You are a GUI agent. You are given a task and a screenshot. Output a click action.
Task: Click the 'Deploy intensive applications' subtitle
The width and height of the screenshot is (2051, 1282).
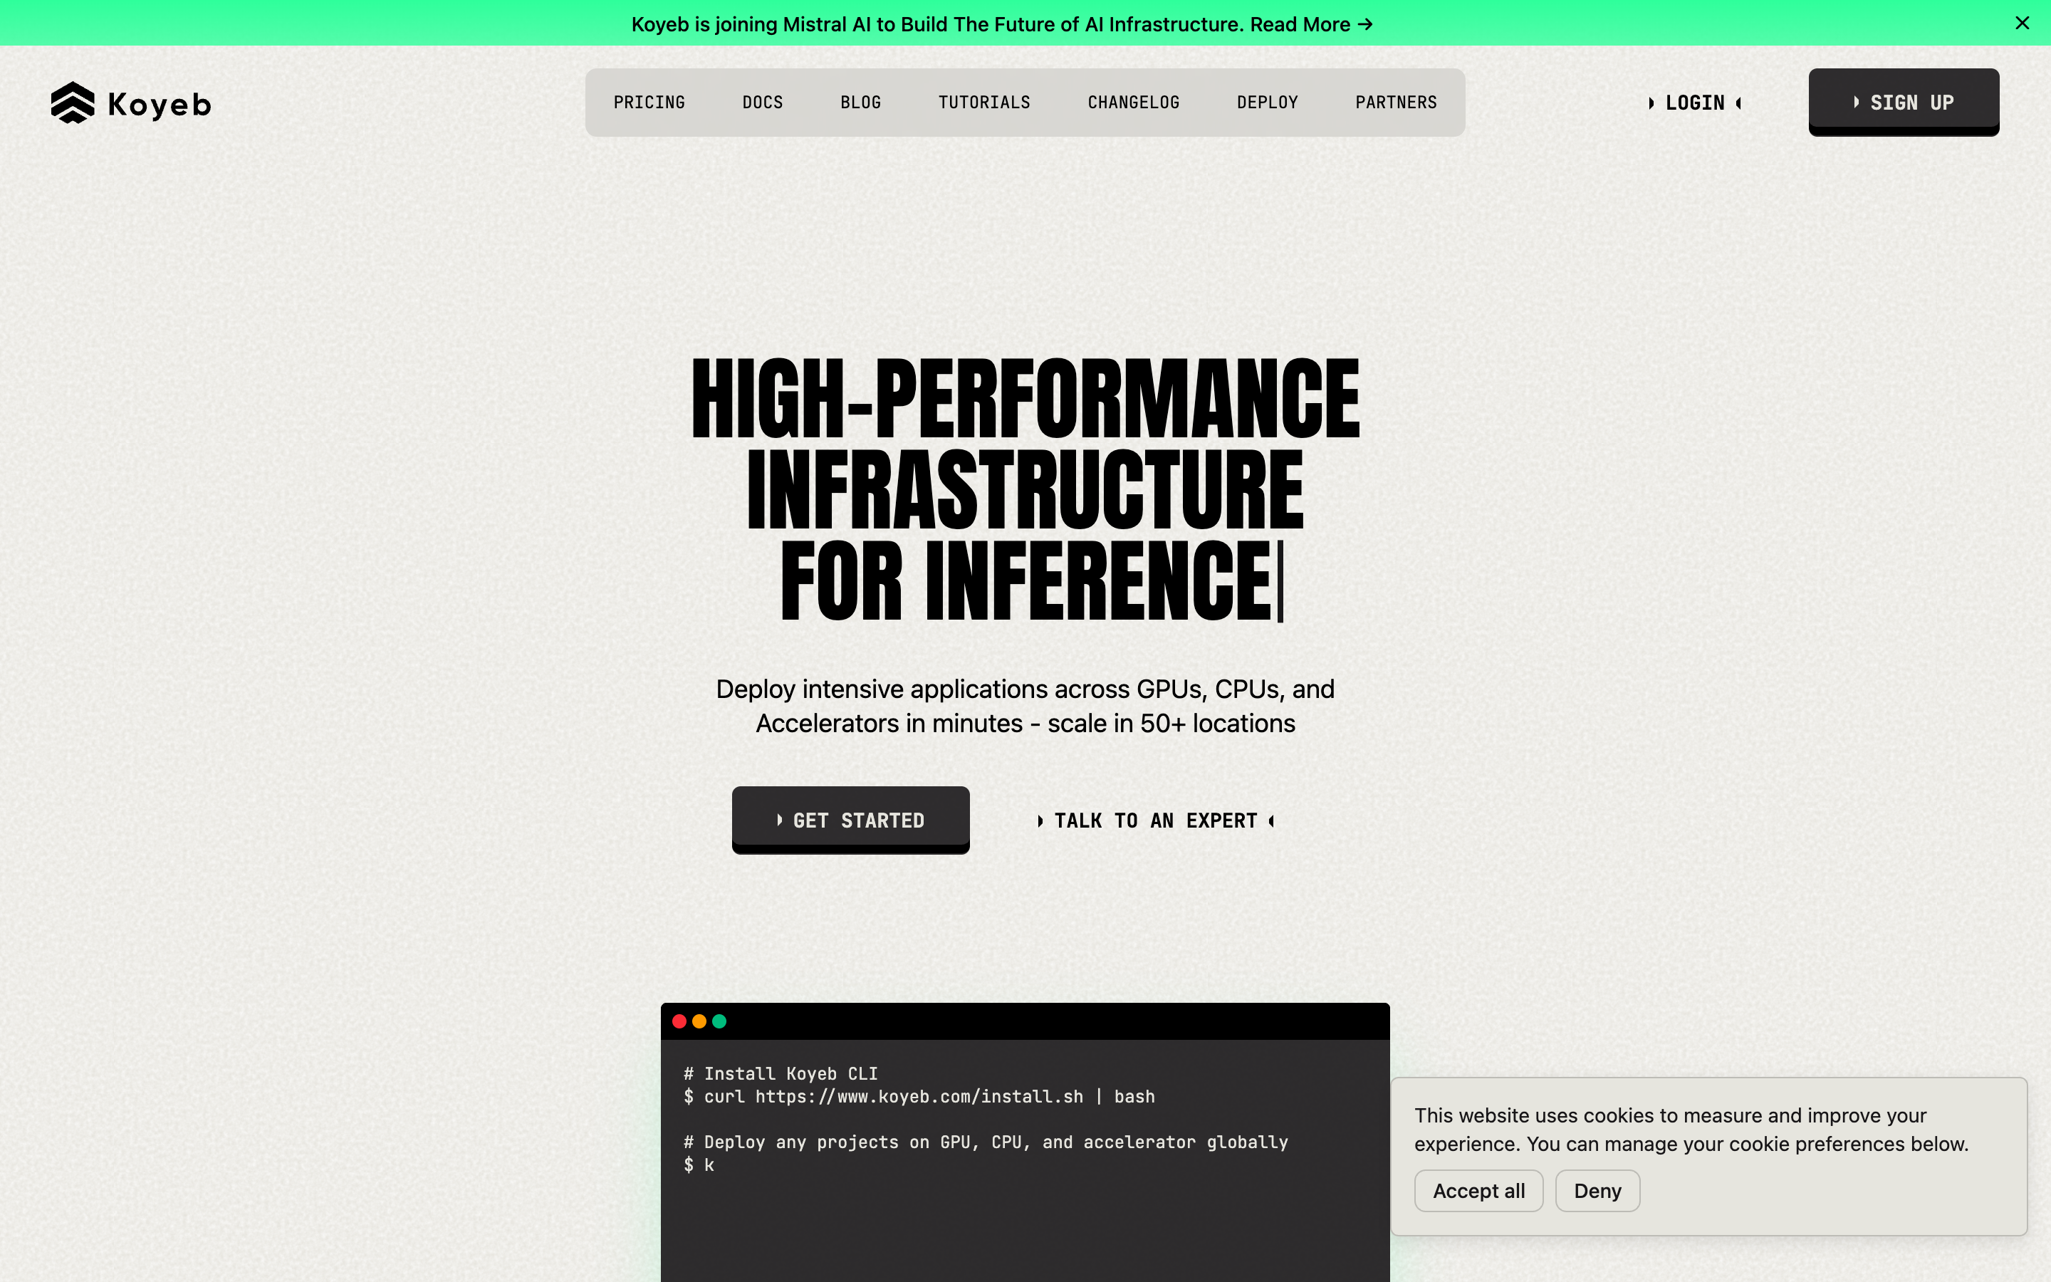tap(1025, 707)
